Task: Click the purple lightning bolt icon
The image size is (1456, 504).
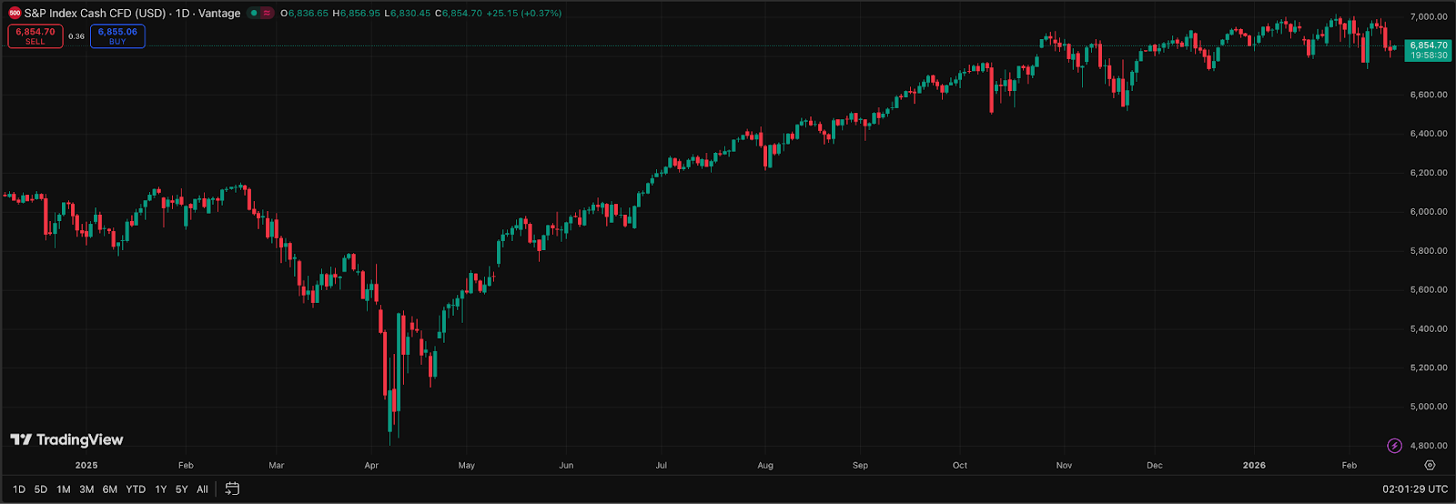Action: coord(1394,446)
